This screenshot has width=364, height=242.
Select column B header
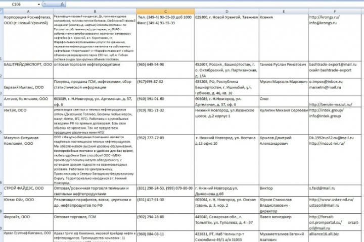coord(95,12)
